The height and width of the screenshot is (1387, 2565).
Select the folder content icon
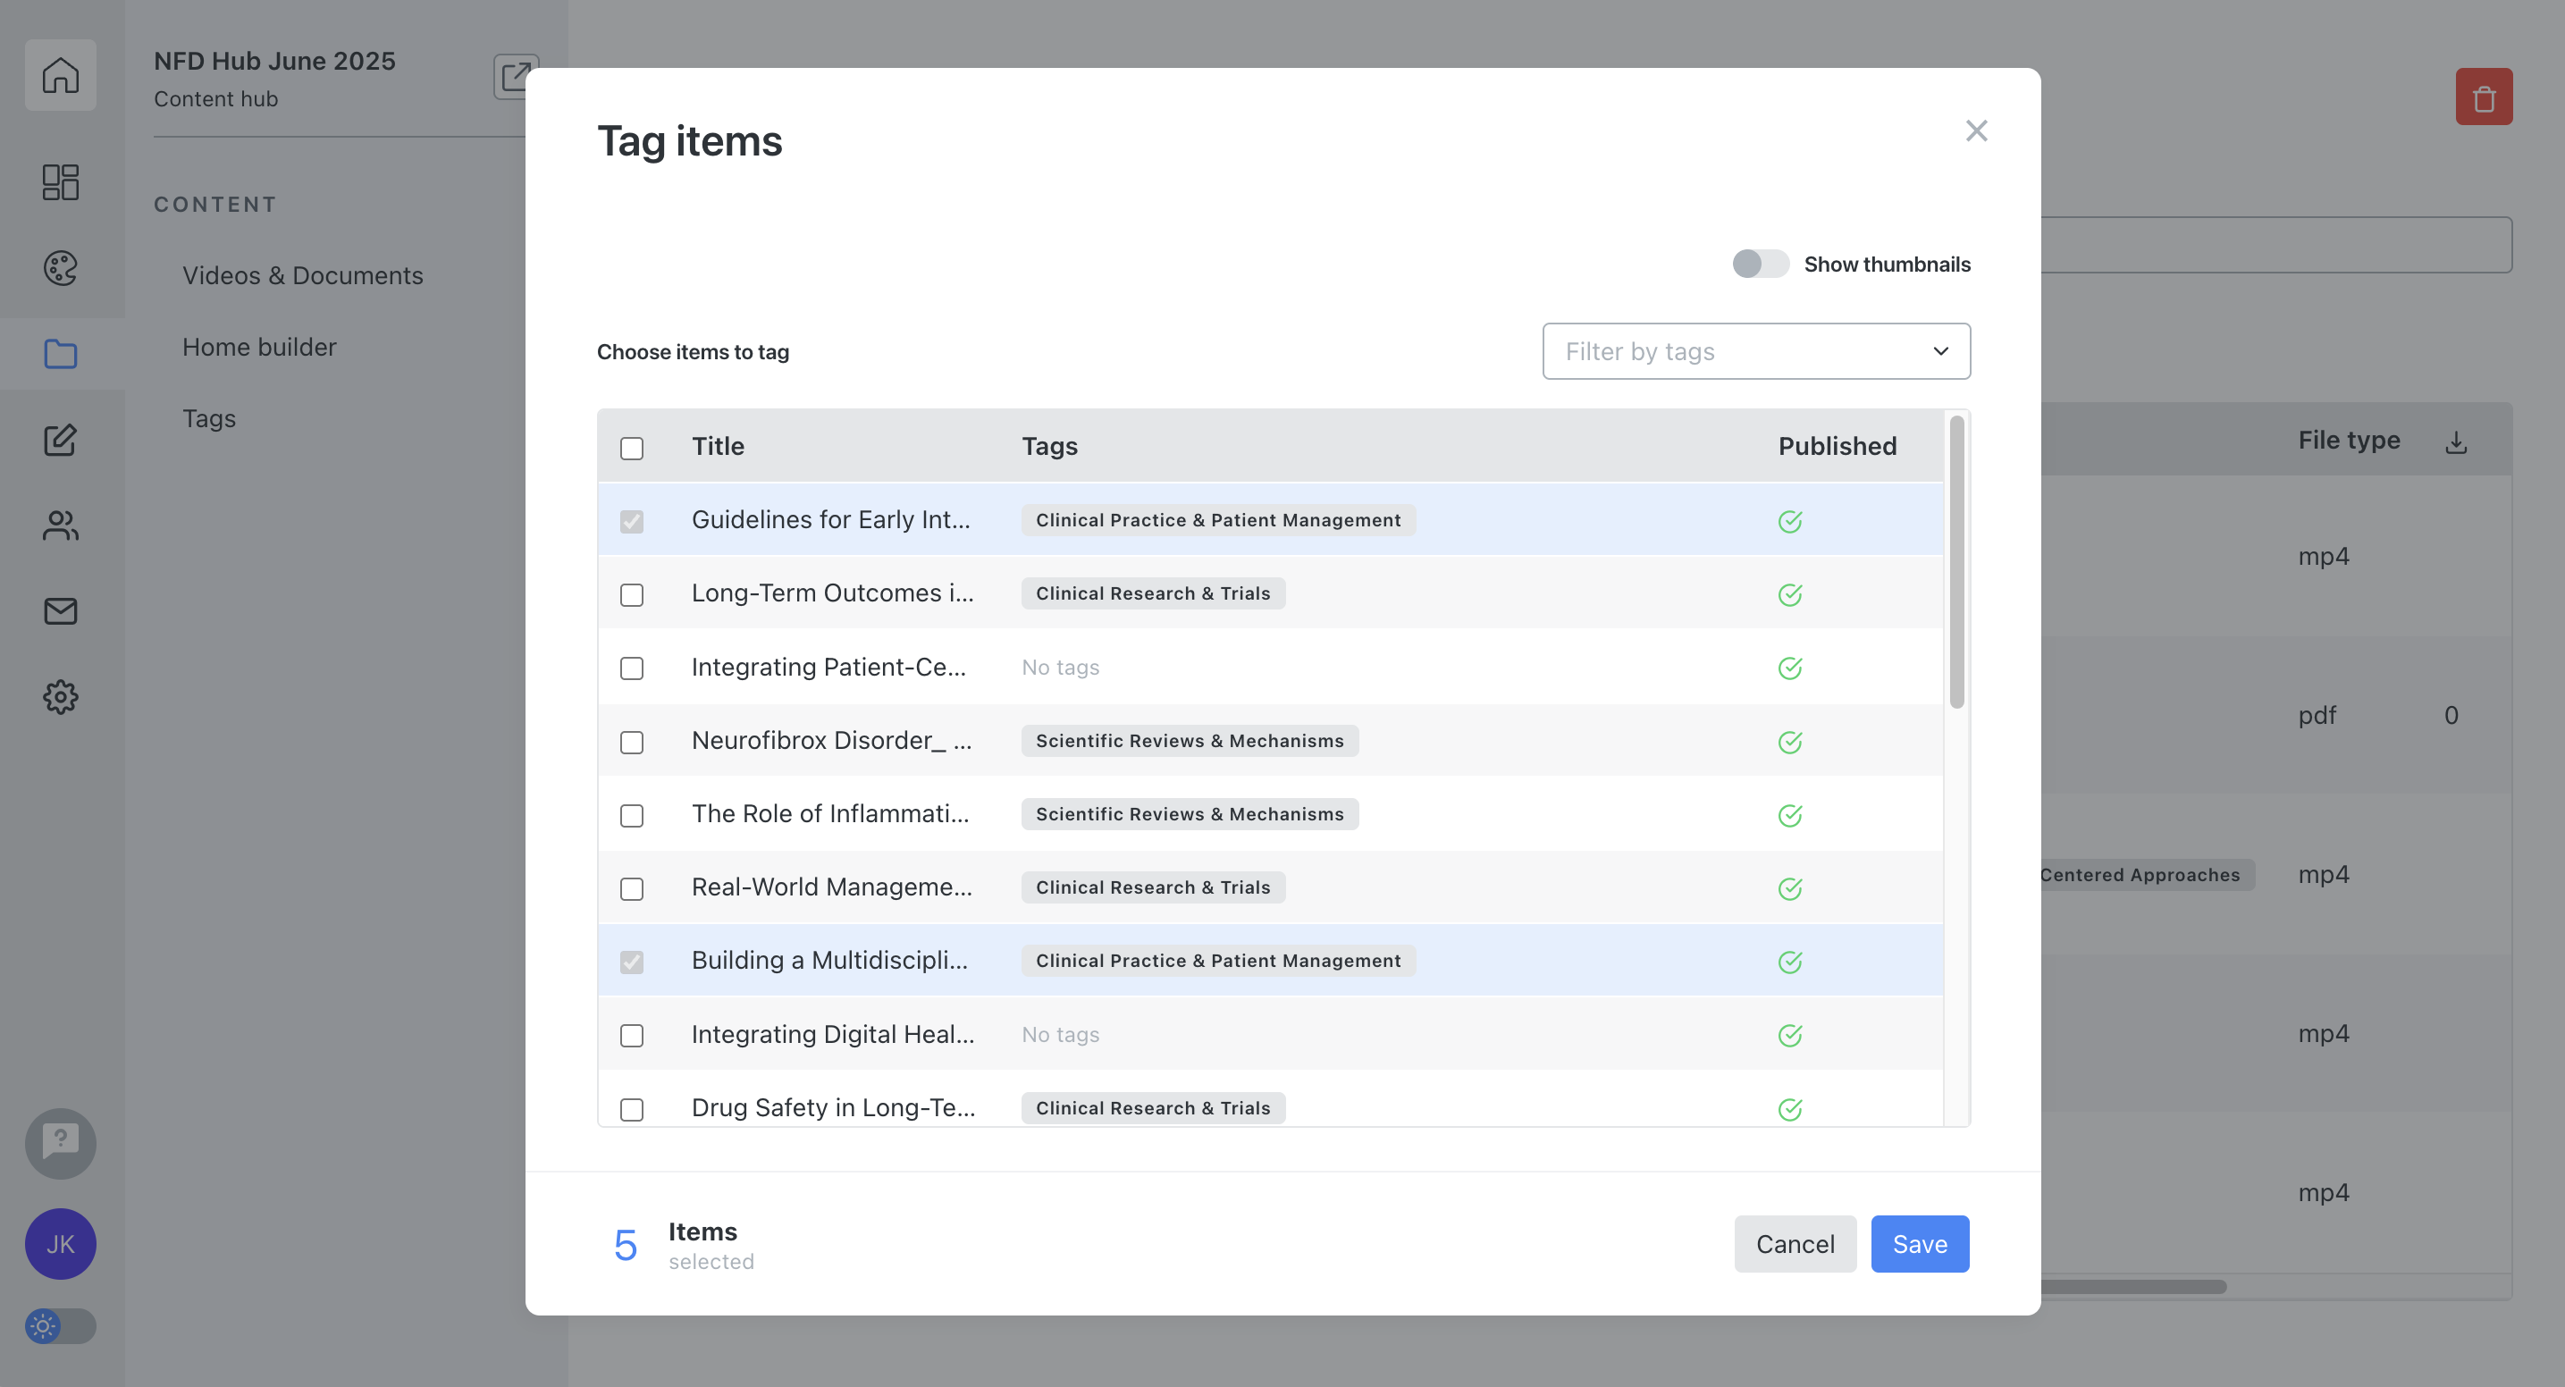61,354
